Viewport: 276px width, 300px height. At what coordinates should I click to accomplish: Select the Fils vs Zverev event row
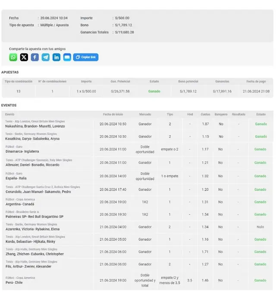[28, 266]
